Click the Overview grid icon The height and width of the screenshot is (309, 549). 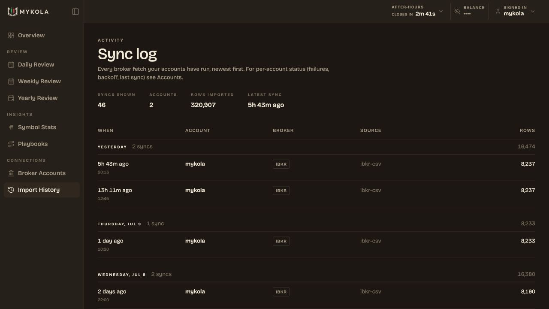(11, 35)
